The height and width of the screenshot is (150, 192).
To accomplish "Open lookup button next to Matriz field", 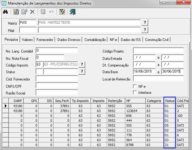I will click(145, 23).
